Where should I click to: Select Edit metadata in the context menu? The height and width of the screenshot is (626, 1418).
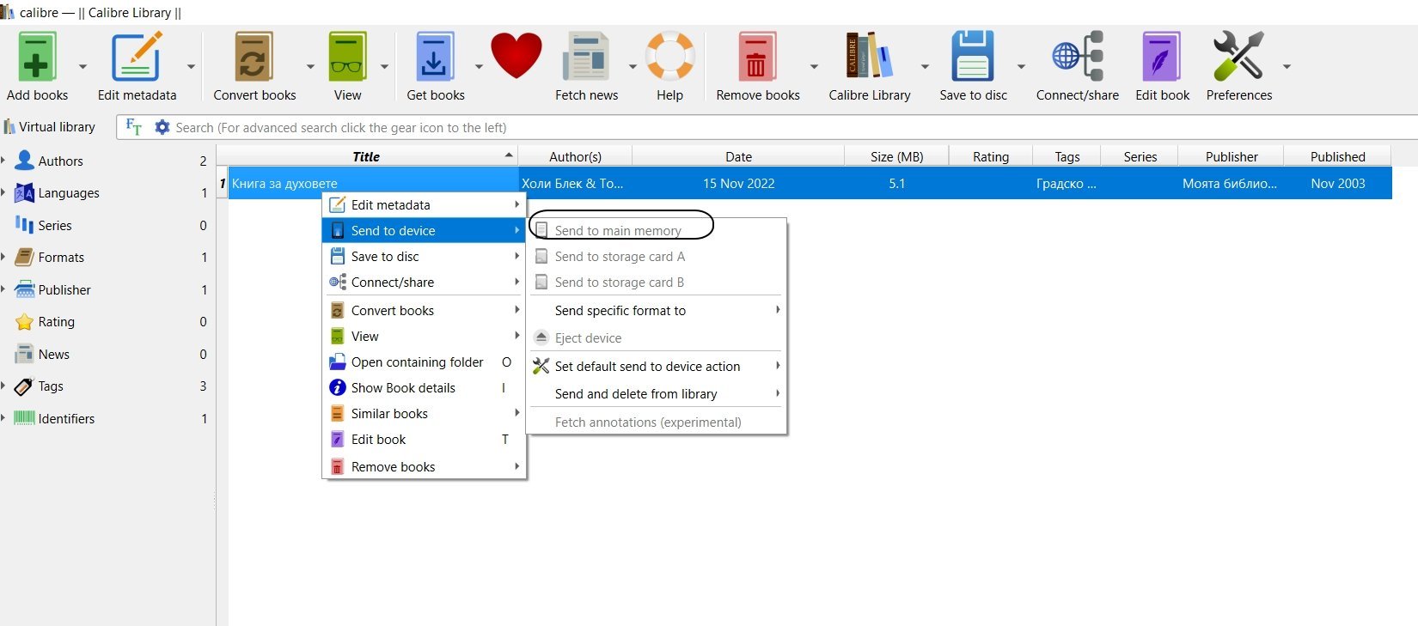(424, 204)
